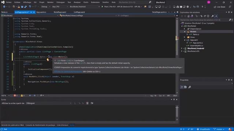This screenshot has height=131, width=234.
Task: Expand the BlocNote2.iOS project node
Action: click(182, 51)
